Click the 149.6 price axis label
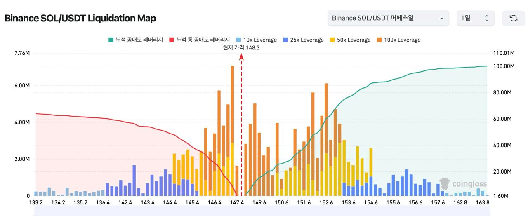Screen dimensions: 528x216 click(259, 202)
